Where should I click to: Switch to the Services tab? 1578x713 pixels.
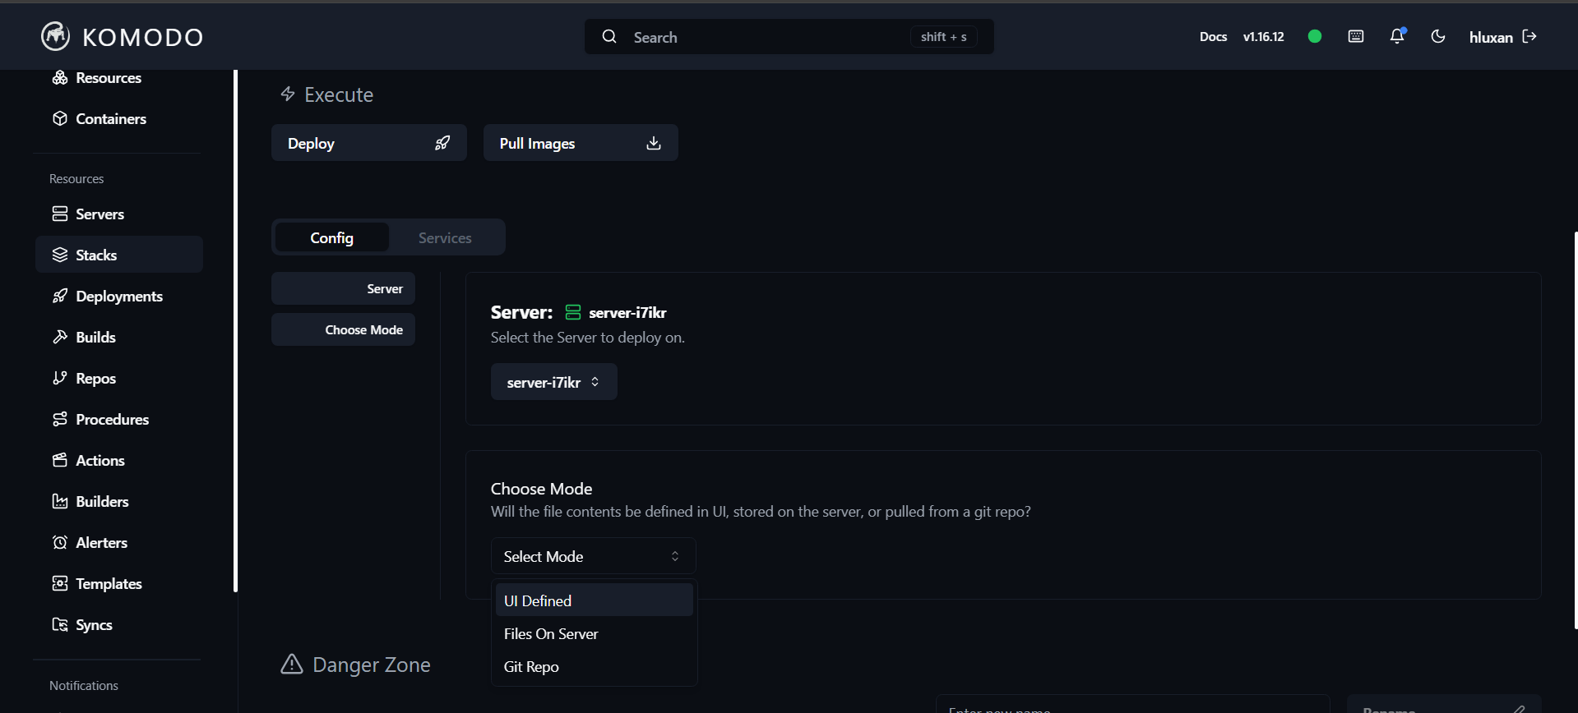[x=445, y=238]
